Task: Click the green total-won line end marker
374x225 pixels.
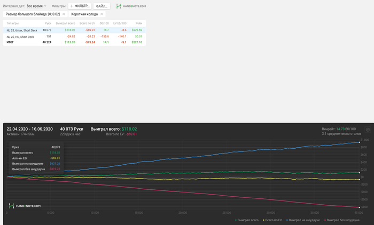Action: (360, 173)
